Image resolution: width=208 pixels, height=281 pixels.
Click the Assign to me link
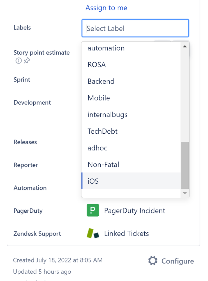click(107, 8)
